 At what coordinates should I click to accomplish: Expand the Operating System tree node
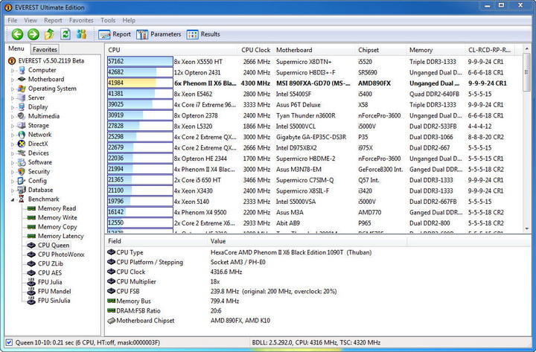click(13, 89)
